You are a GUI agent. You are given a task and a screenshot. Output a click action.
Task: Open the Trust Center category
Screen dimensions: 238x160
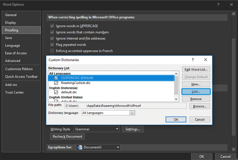point(21,92)
